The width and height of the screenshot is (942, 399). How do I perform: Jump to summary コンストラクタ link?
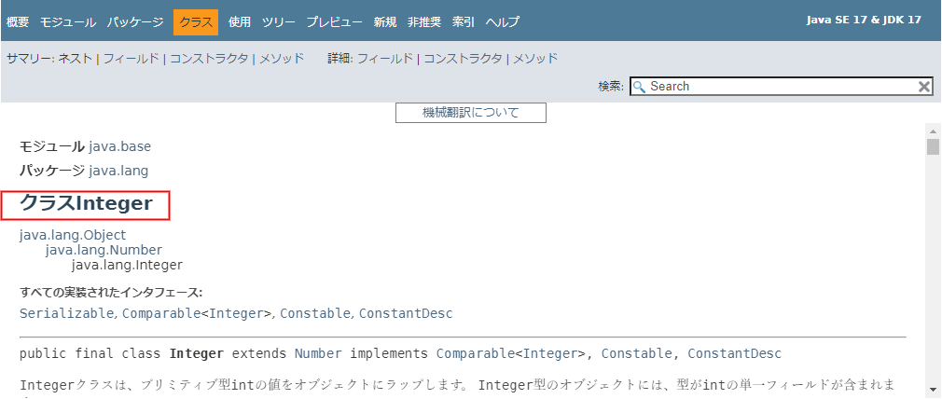209,59
